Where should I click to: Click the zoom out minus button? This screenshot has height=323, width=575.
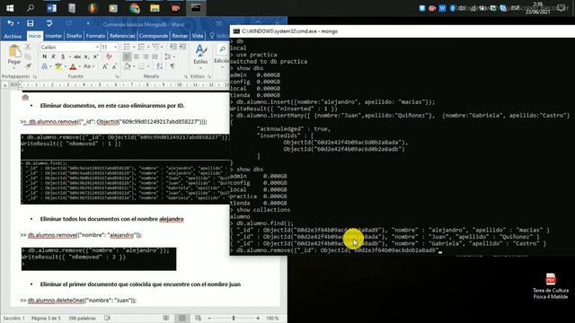[209, 319]
